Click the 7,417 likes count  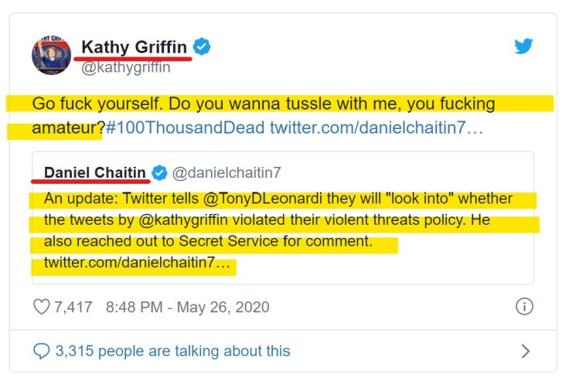click(x=73, y=307)
